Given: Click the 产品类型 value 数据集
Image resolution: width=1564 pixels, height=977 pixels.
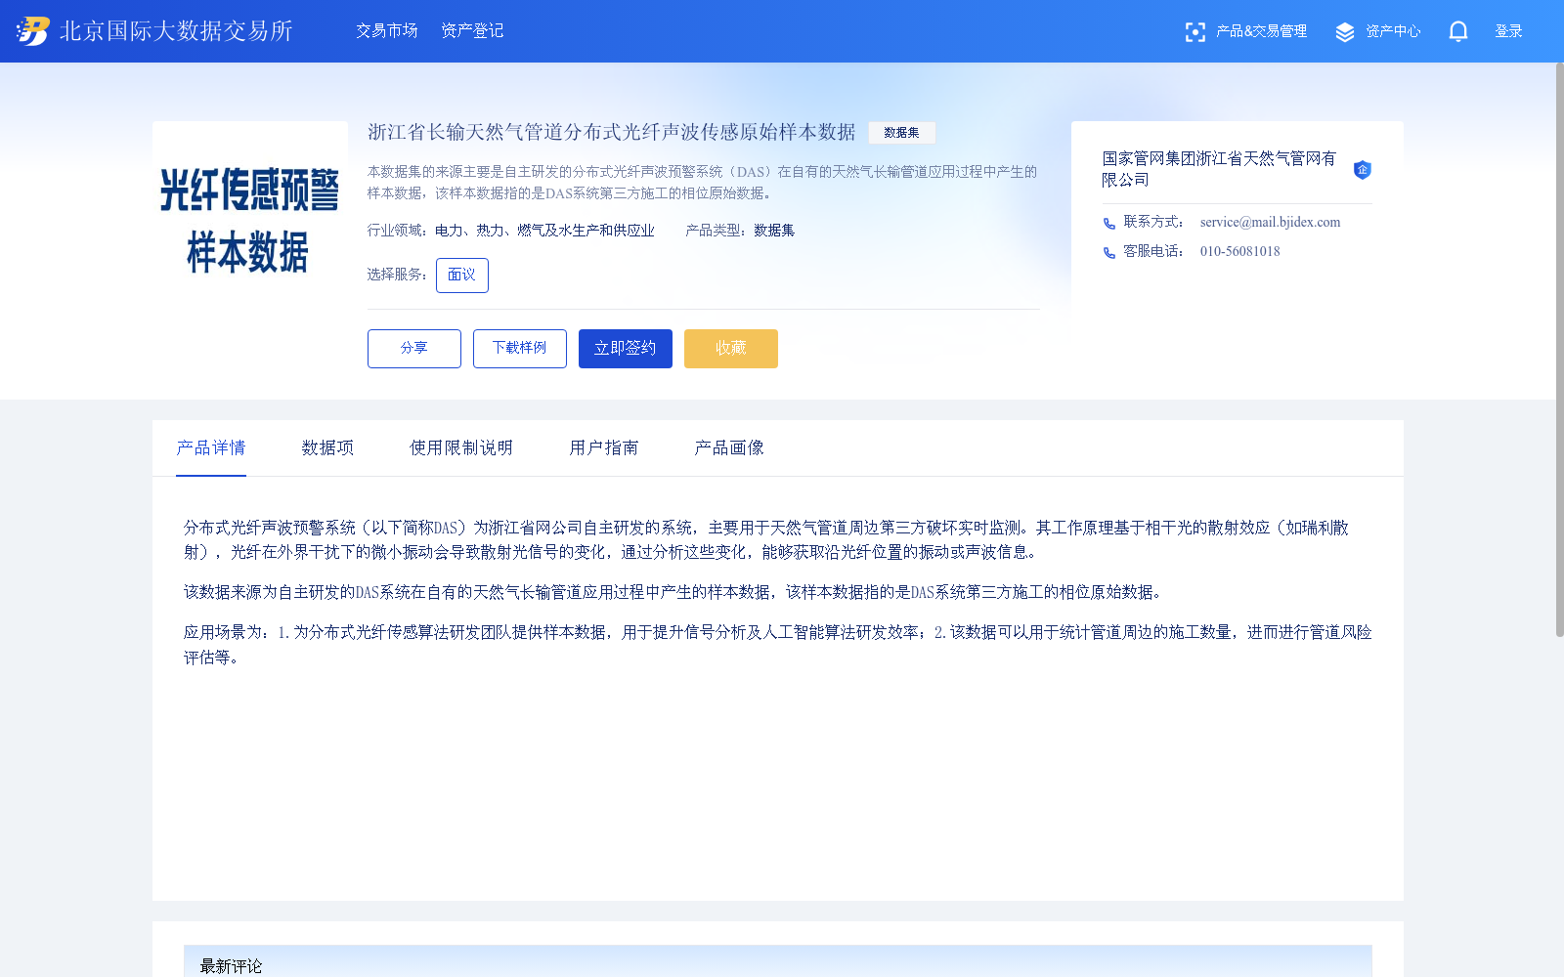Looking at the screenshot, I should click(x=774, y=231).
